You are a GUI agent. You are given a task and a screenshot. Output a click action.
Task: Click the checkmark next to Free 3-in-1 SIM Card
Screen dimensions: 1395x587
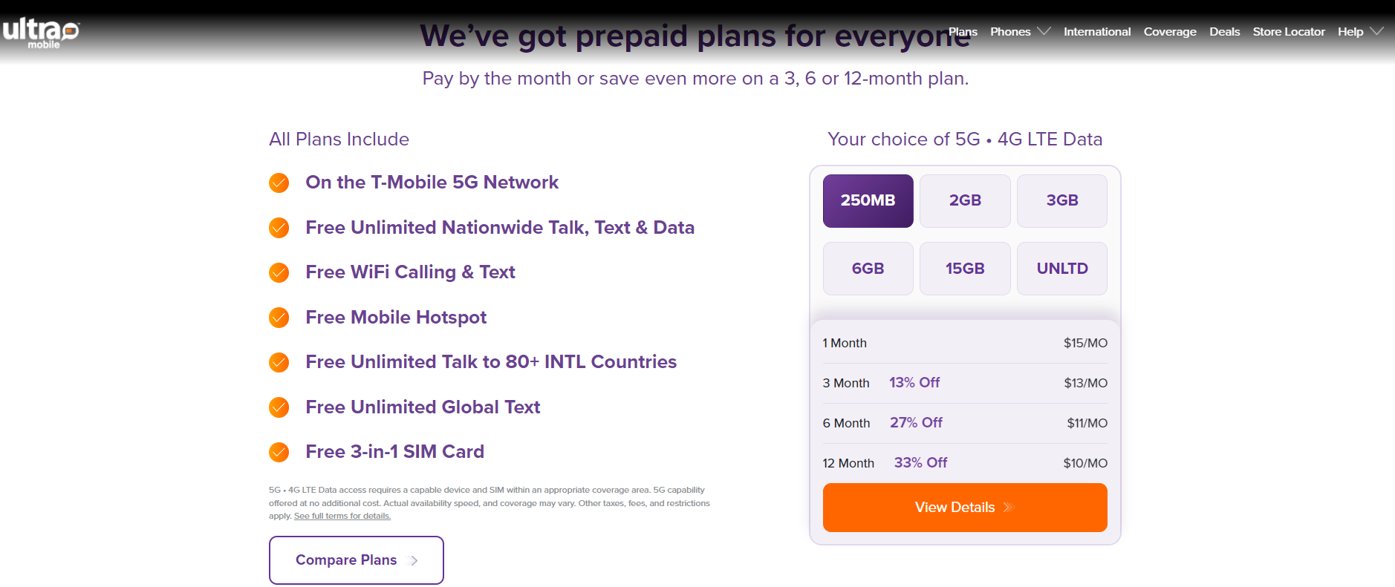click(279, 452)
